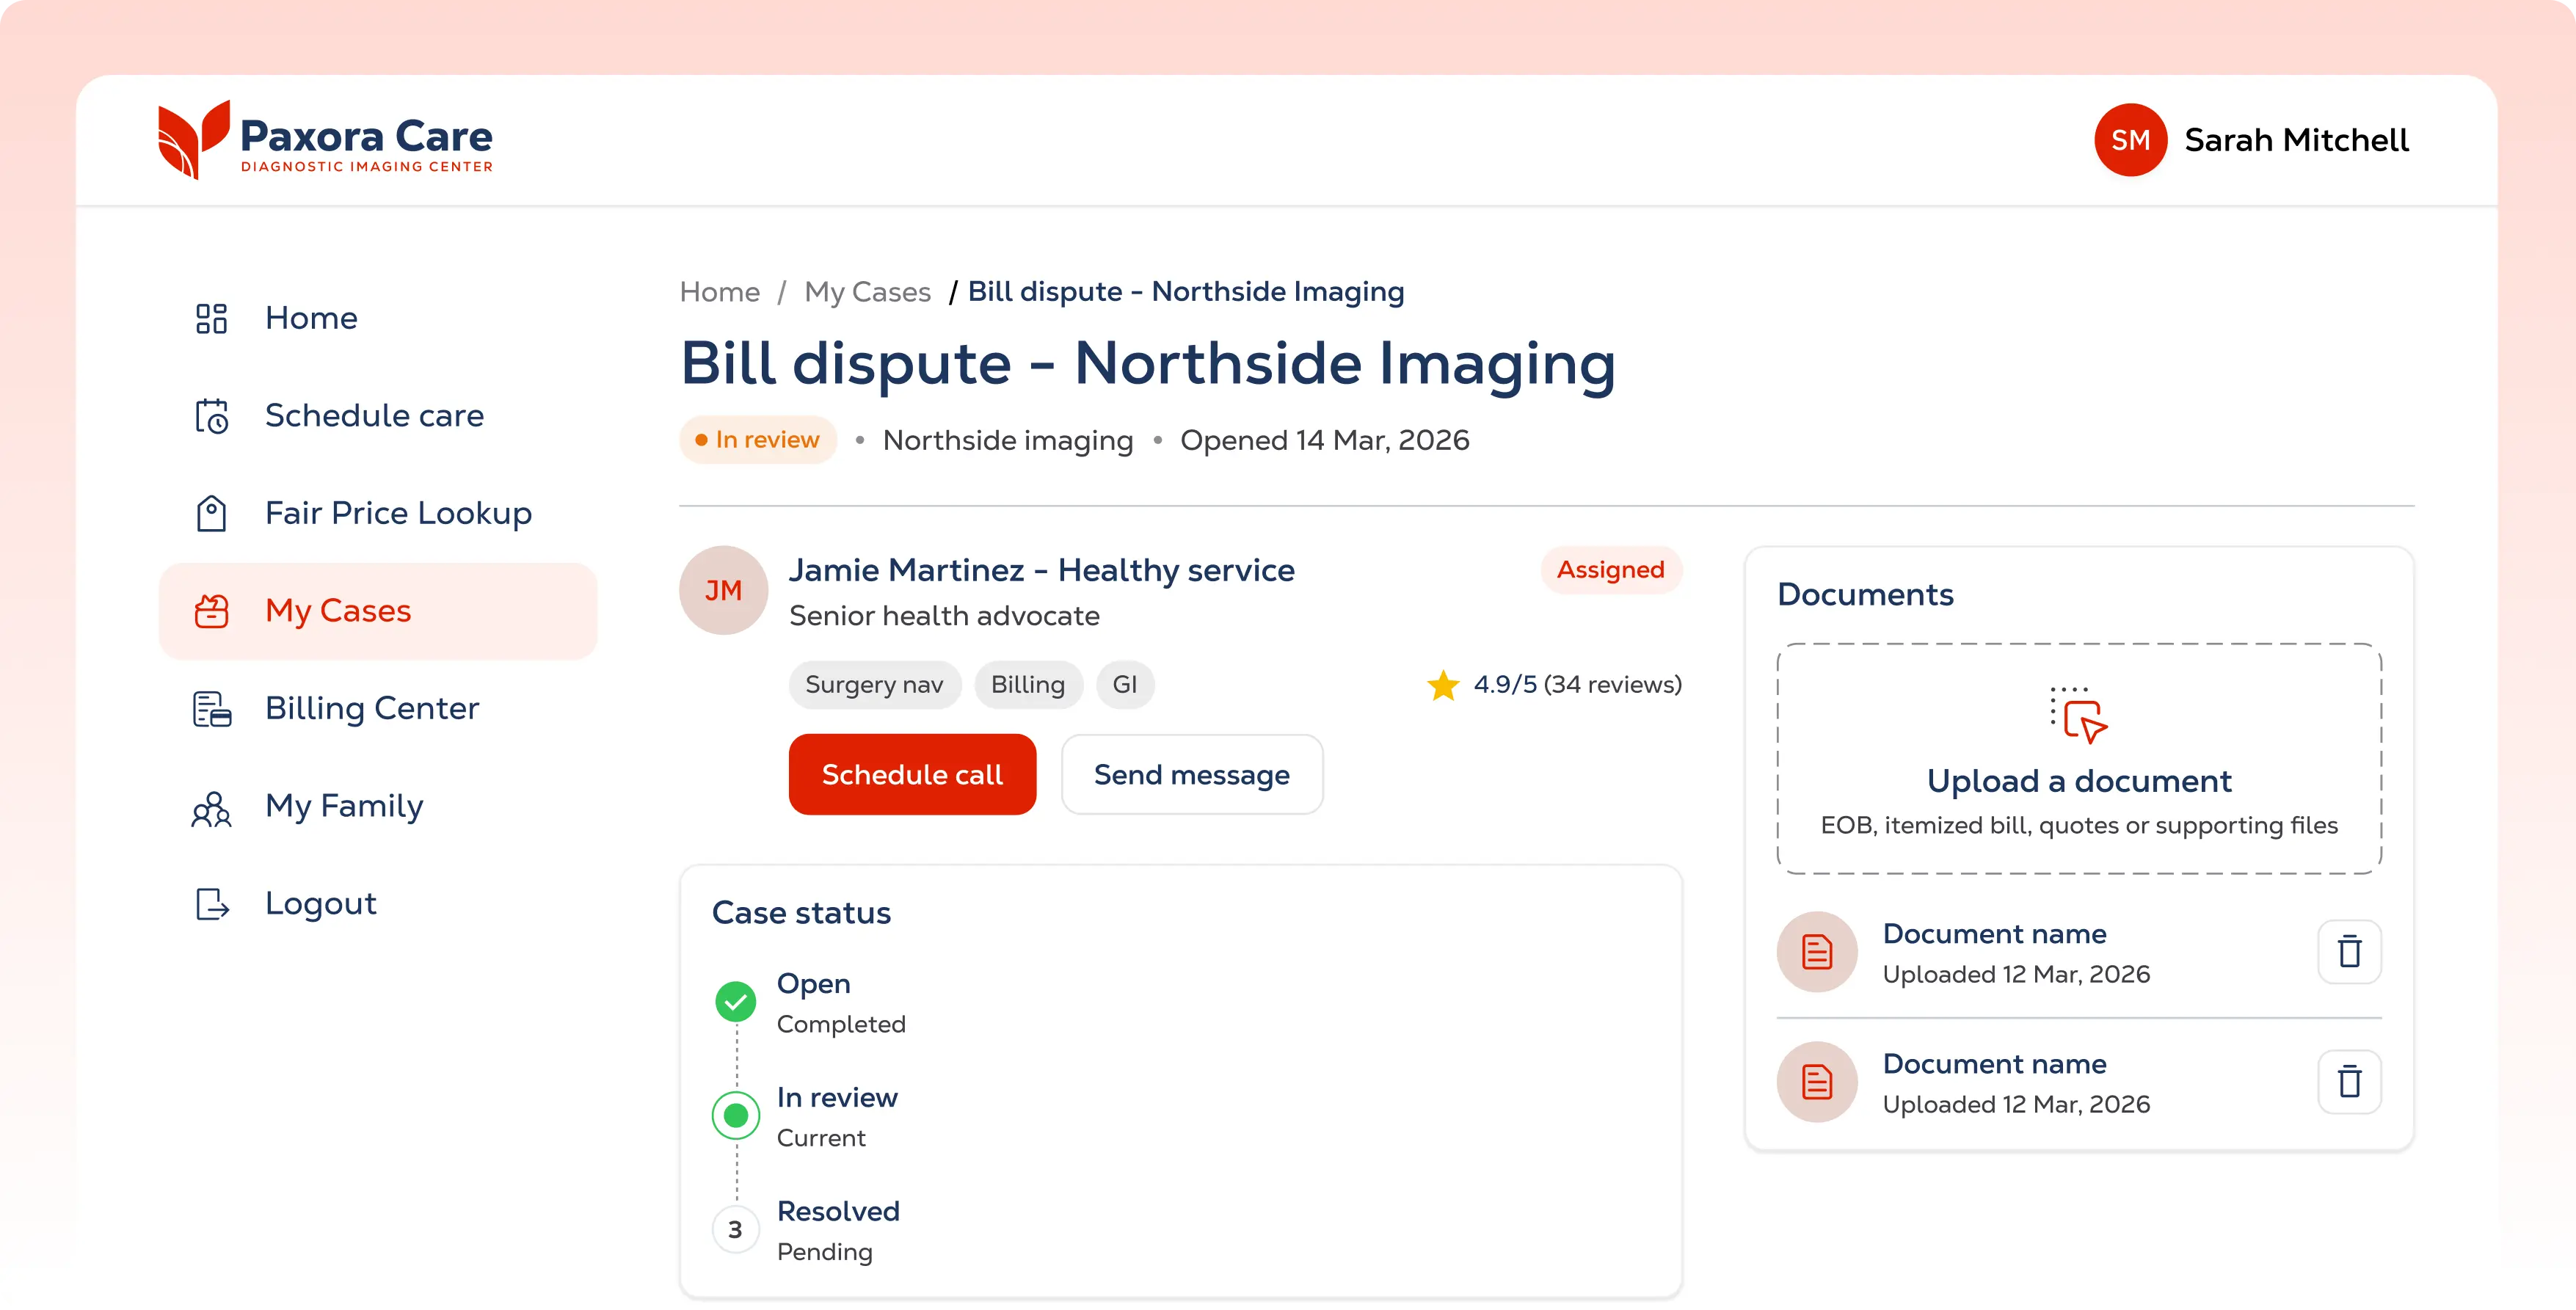Click the second document's file icon

1816,1081
